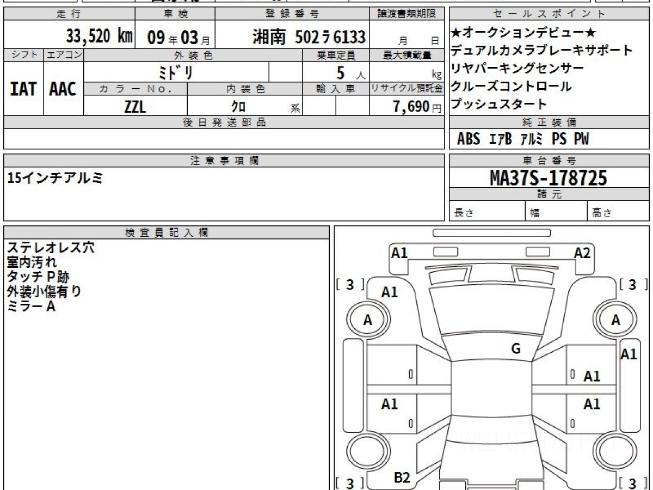The width and height of the screenshot is (653, 490).
Task: Click the star before オークションデビュー
Action: tap(455, 33)
